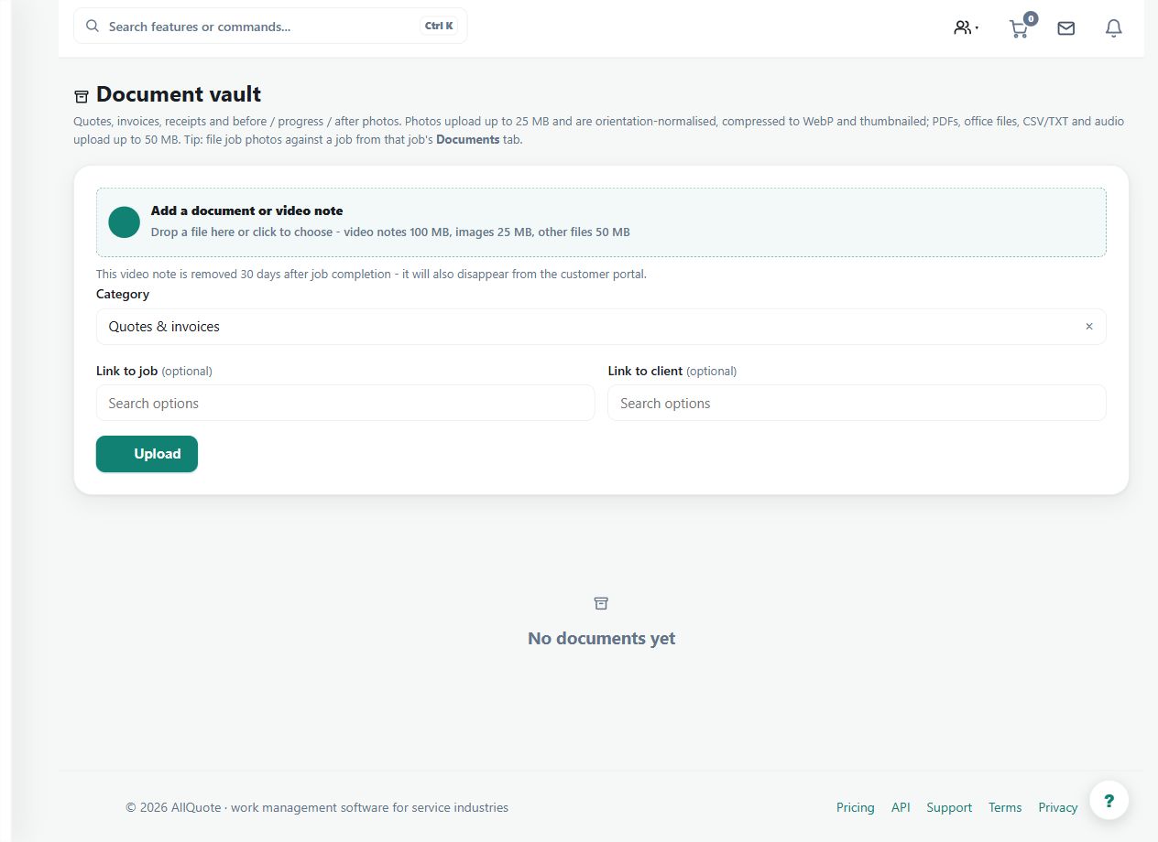Click the Document vault heading
Viewport: 1158px width, 842px height.
[179, 94]
